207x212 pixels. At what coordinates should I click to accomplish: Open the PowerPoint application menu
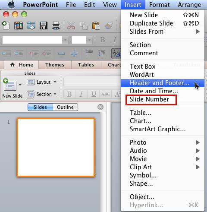click(41, 5)
